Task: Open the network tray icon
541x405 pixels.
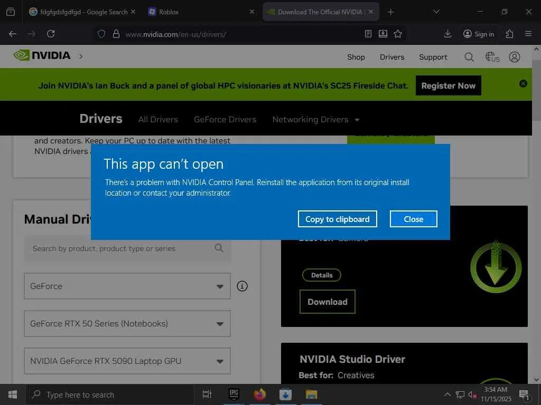Action: (460, 394)
